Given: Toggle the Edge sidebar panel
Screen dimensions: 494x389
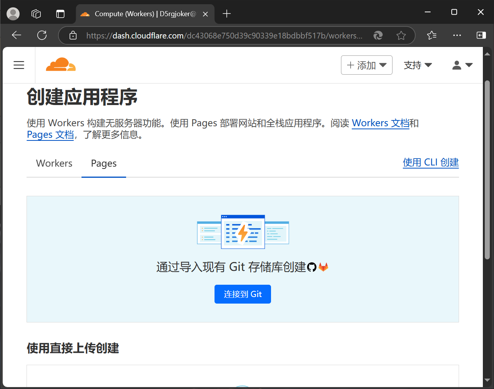Looking at the screenshot, I should [x=481, y=35].
